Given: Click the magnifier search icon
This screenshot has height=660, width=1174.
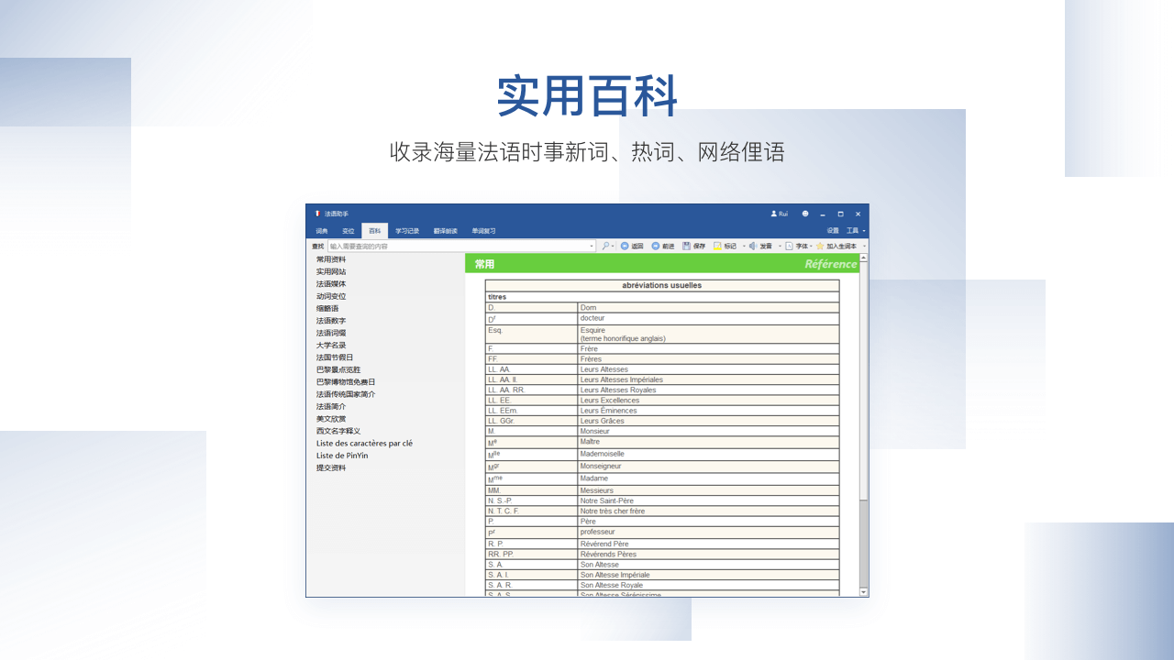Looking at the screenshot, I should pyautogui.click(x=606, y=245).
